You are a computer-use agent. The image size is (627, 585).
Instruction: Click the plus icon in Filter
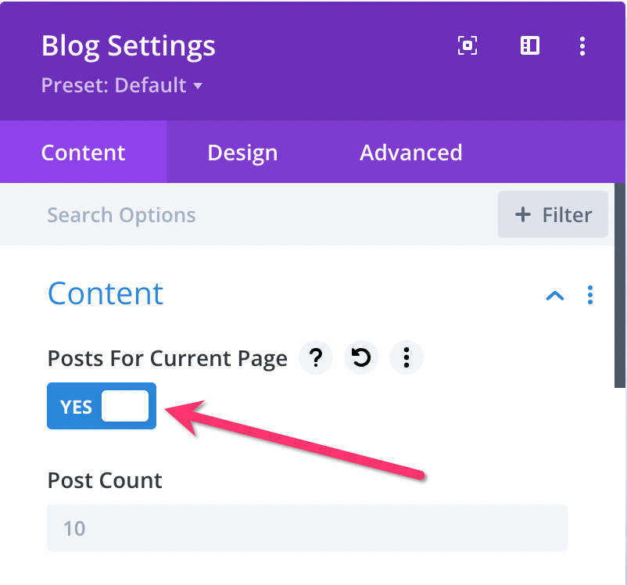pos(523,215)
